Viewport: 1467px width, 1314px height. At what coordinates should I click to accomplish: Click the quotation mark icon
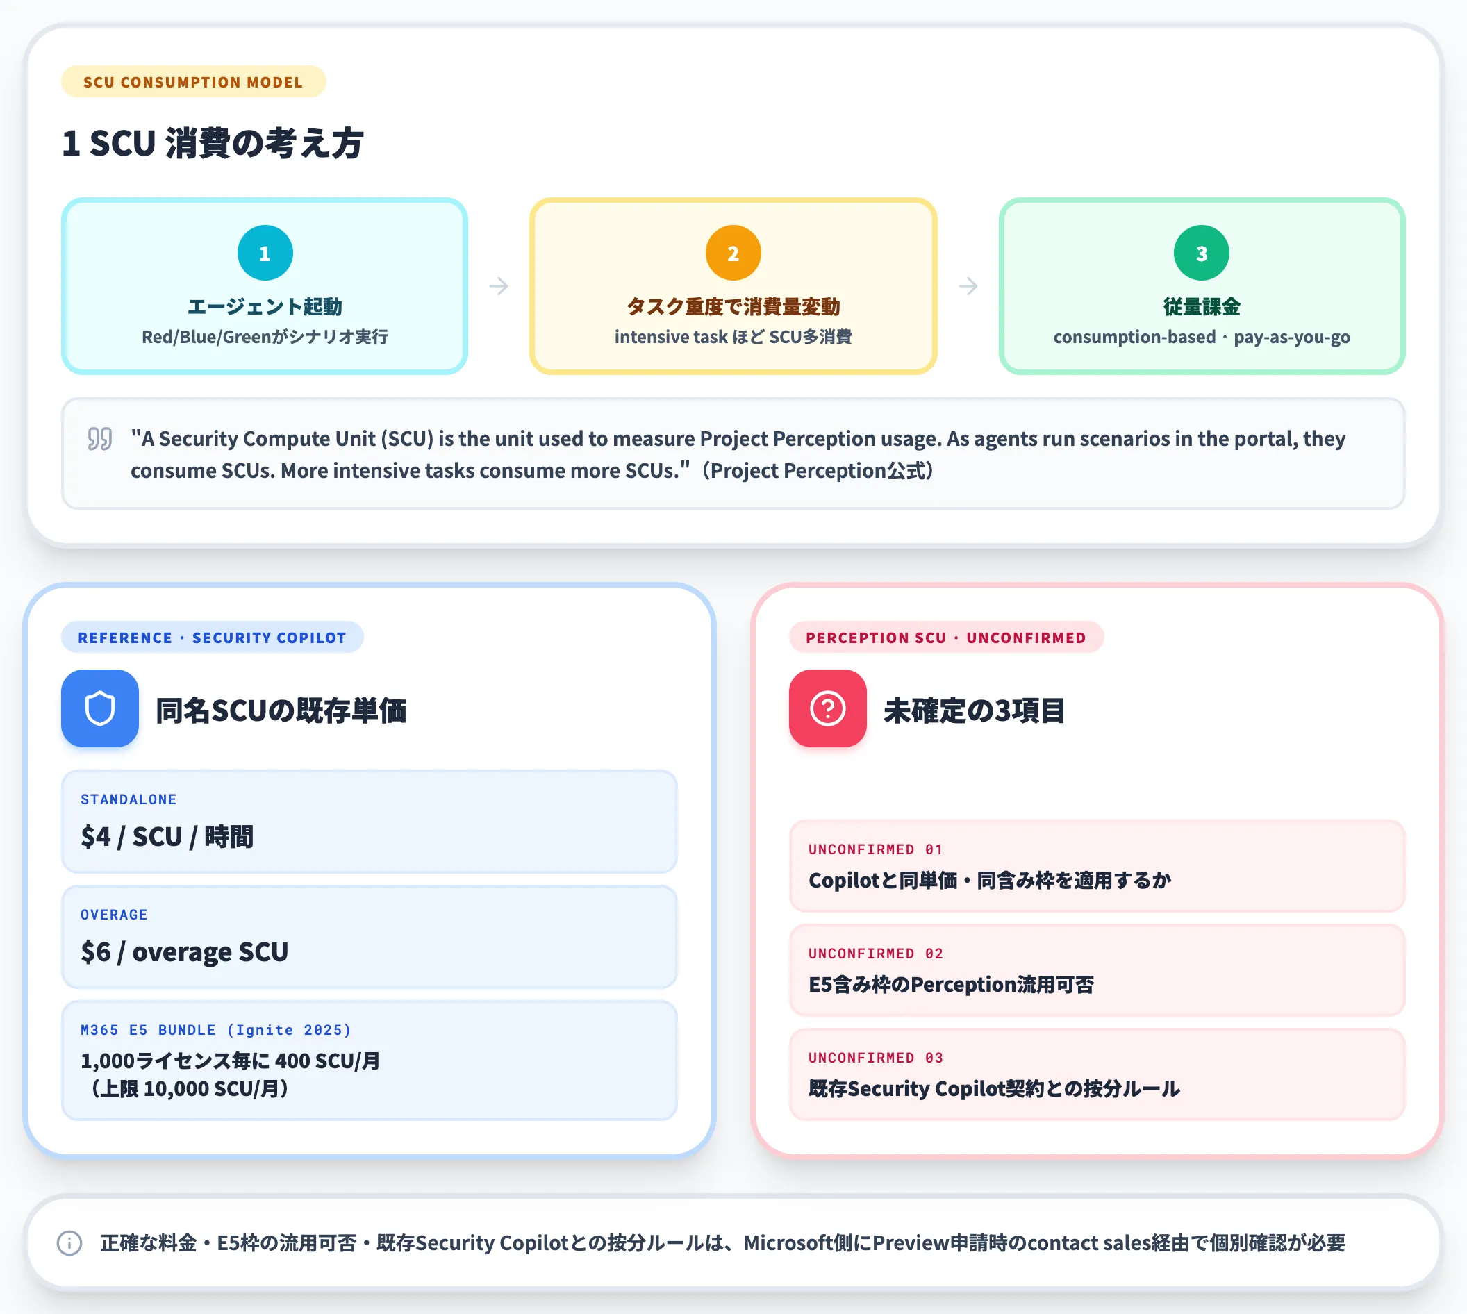point(99,438)
